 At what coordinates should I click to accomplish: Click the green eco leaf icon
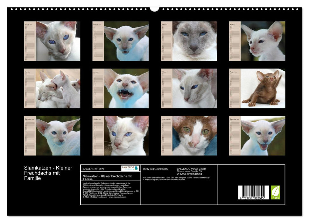(275, 192)
